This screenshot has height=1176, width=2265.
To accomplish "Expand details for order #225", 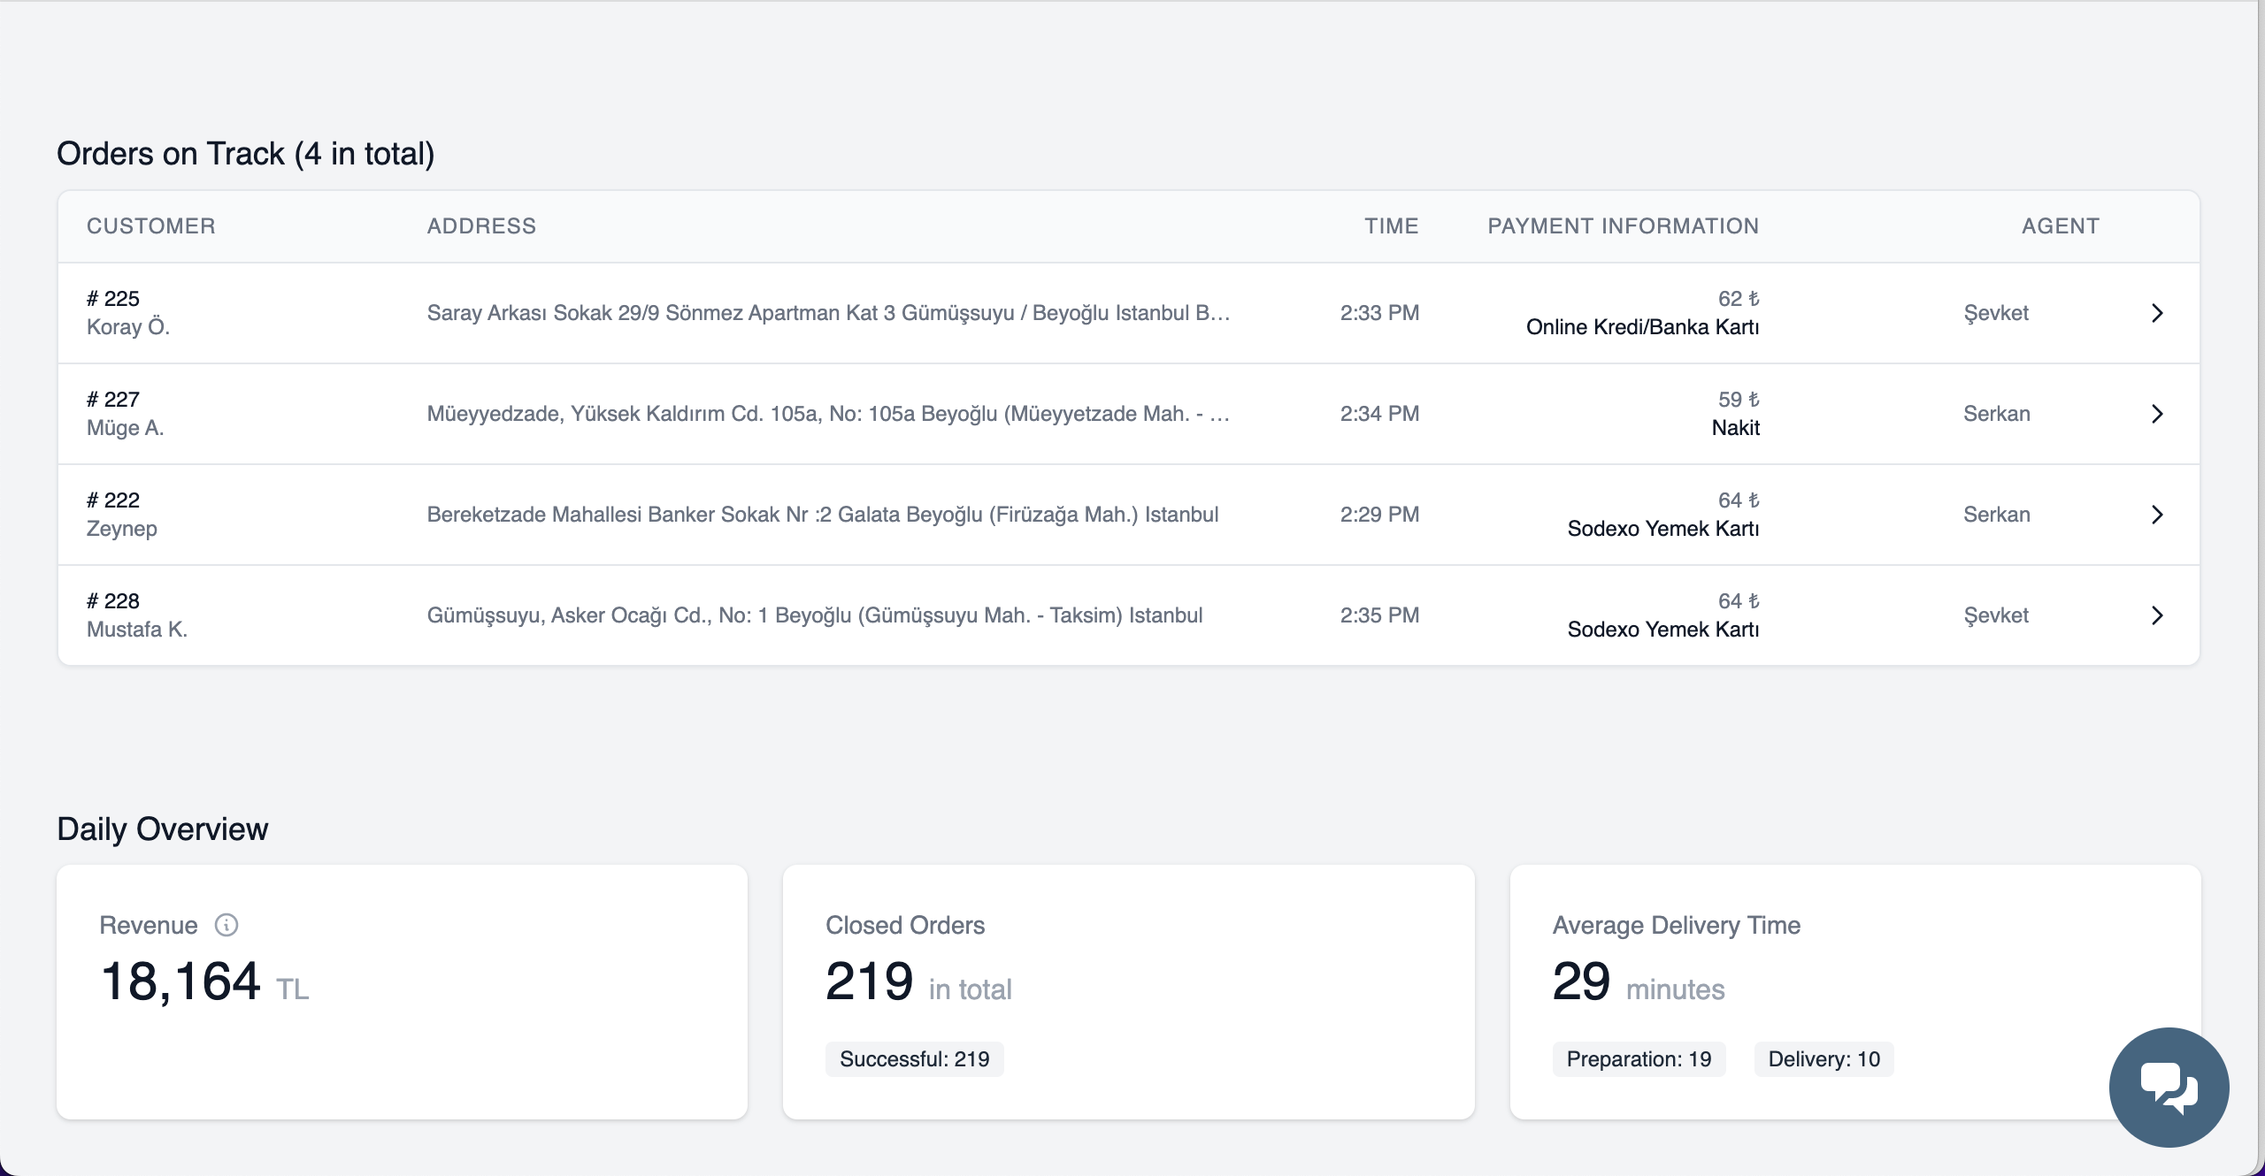I will [2159, 313].
